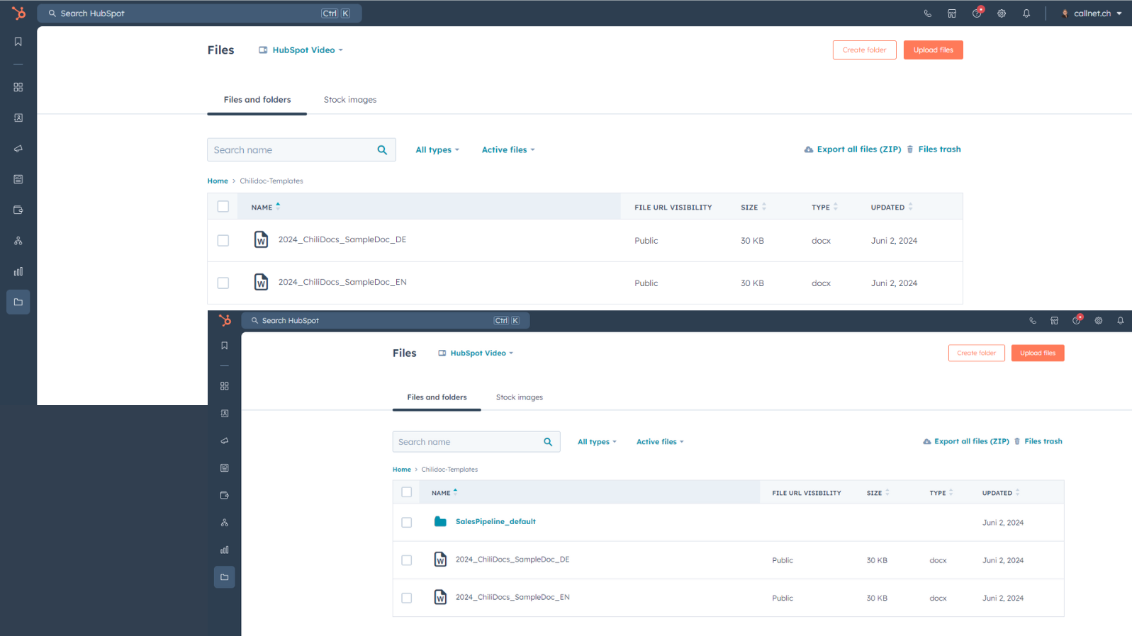Open Files trash in the lower window
This screenshot has width=1132, height=636.
pyautogui.click(x=1038, y=441)
